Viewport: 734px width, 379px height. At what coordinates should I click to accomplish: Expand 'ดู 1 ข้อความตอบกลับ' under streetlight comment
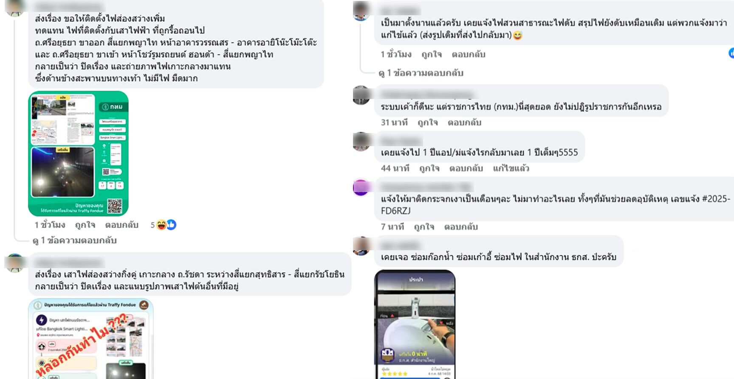tap(75, 240)
